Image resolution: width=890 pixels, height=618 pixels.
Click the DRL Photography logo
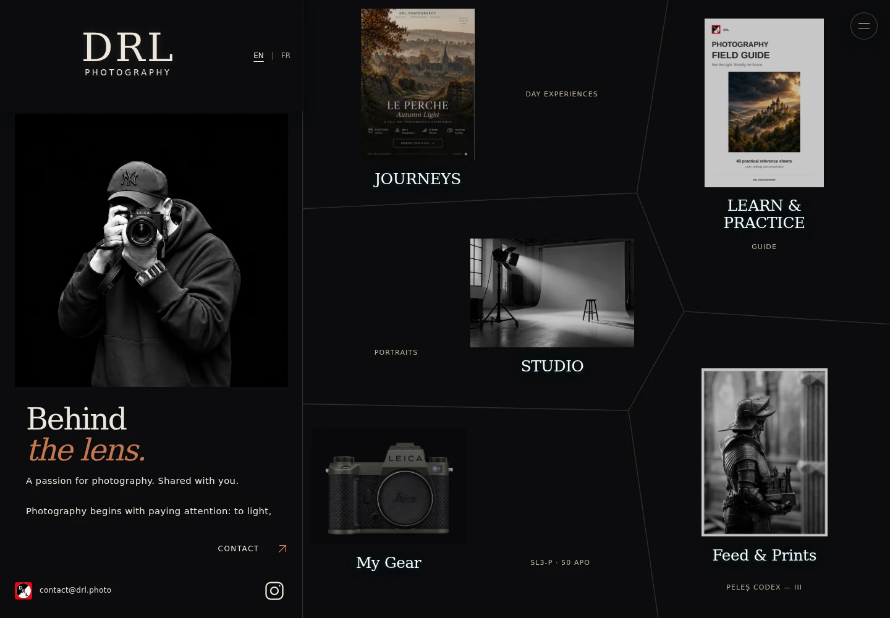click(x=128, y=54)
